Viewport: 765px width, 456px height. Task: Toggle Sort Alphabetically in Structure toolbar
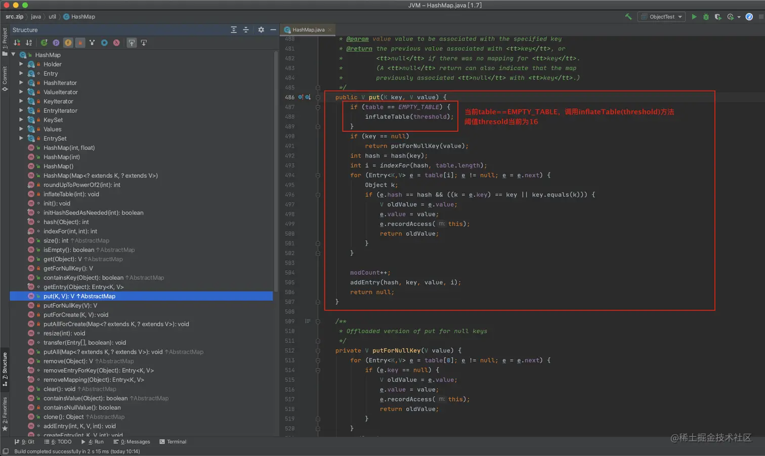pos(29,43)
